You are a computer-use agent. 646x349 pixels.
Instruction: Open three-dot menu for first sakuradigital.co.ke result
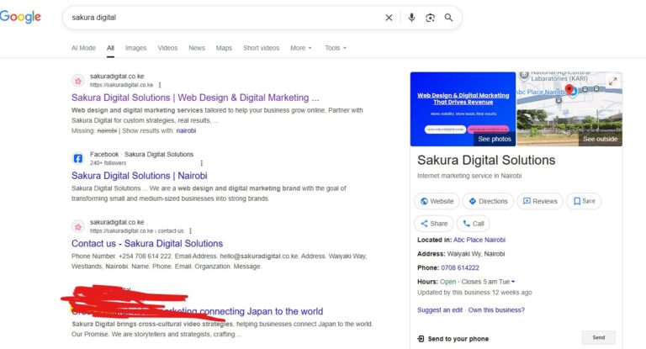[x=160, y=85]
